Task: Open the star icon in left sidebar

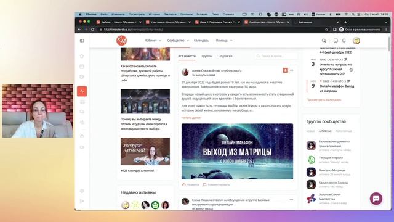Action: point(82,56)
